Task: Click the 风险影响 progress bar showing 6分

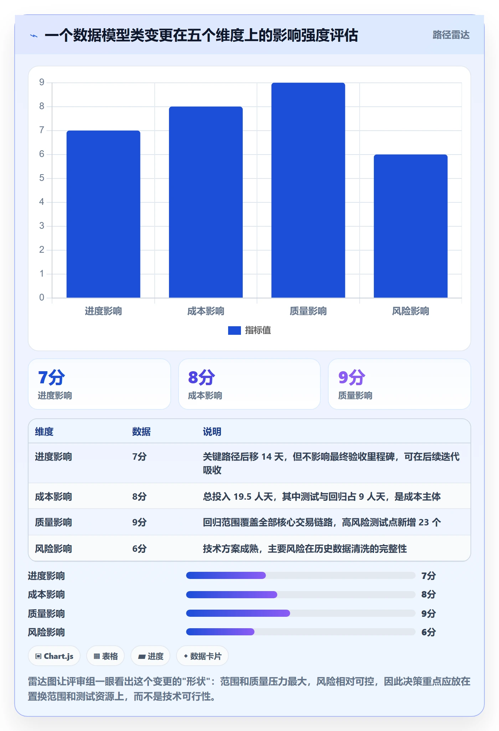Action: [301, 632]
